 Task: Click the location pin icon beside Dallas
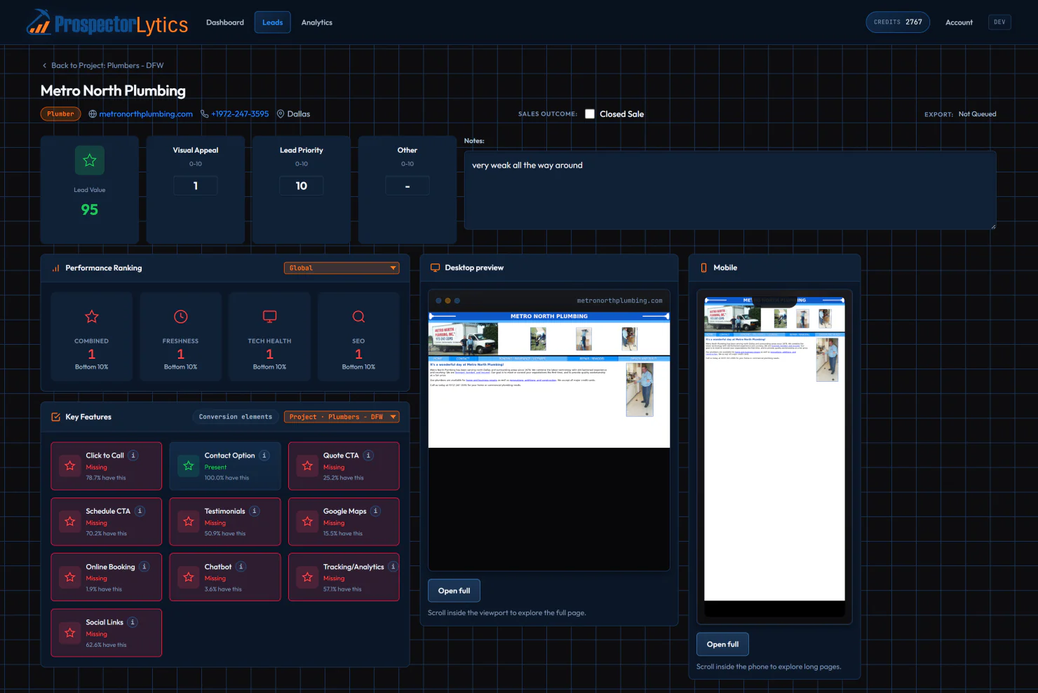[281, 114]
